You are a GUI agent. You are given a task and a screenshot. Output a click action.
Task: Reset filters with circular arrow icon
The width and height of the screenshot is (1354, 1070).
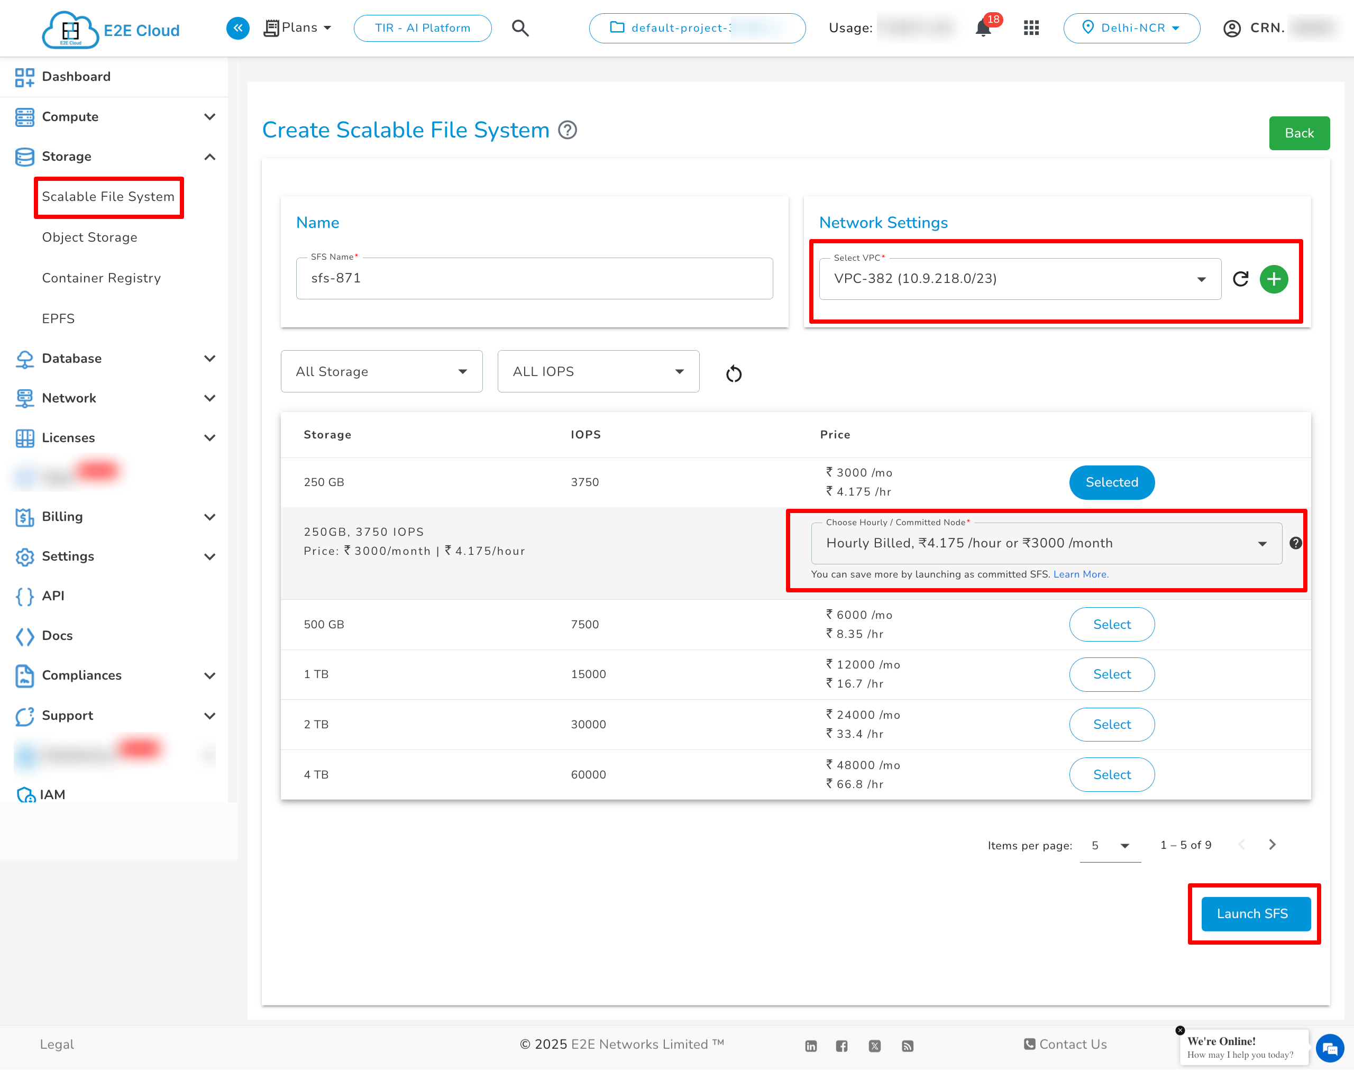[x=734, y=374]
